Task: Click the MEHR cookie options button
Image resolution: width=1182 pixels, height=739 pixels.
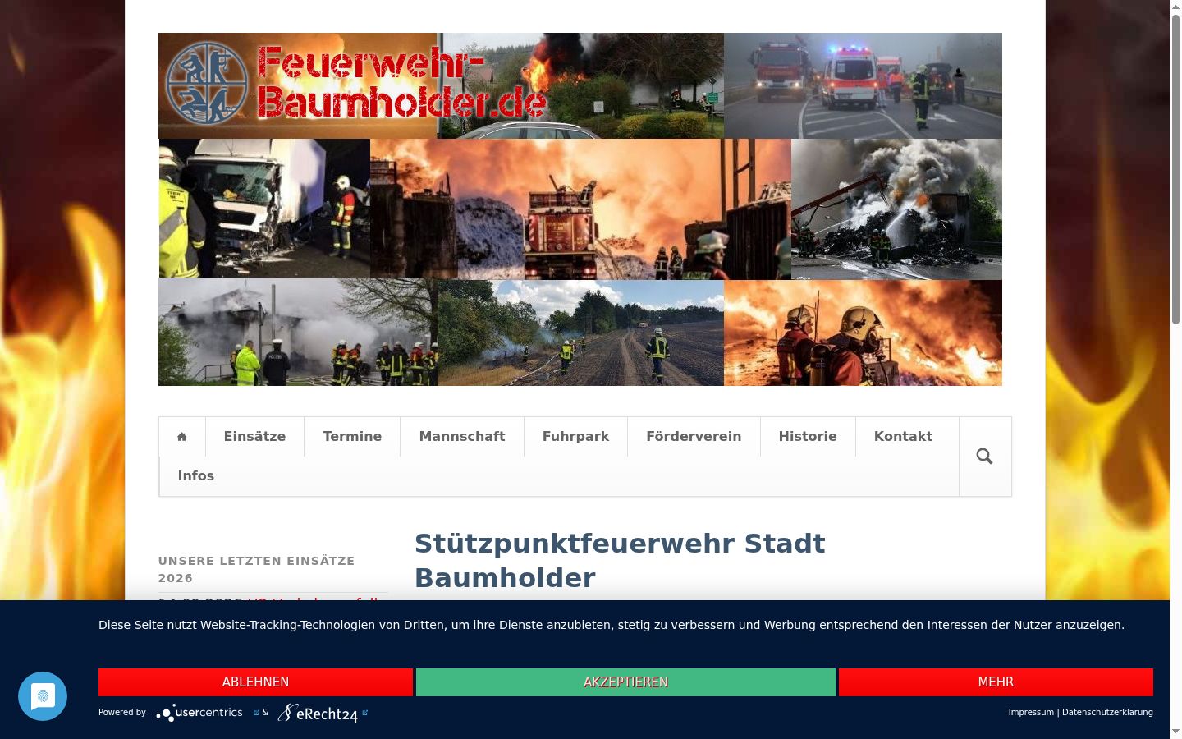Action: pos(996,682)
